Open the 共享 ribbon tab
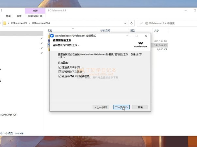This screenshot has height=147, width=197. [8, 16]
